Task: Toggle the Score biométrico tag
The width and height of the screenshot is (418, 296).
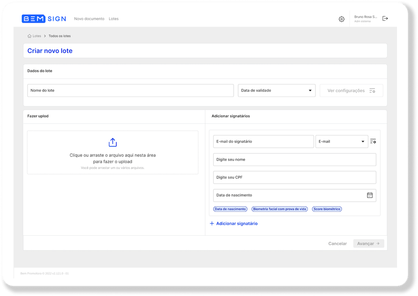Action: point(327,209)
